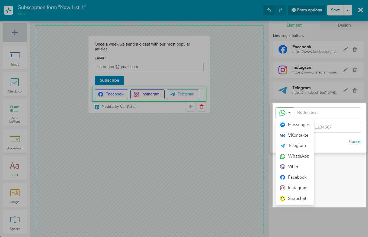Add a Text element
The height and width of the screenshot is (237, 368).
(x=15, y=168)
